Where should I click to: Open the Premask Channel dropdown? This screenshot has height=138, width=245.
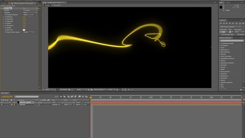pos(28,15)
